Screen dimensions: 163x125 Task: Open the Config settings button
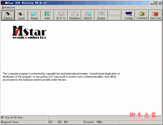128,15
